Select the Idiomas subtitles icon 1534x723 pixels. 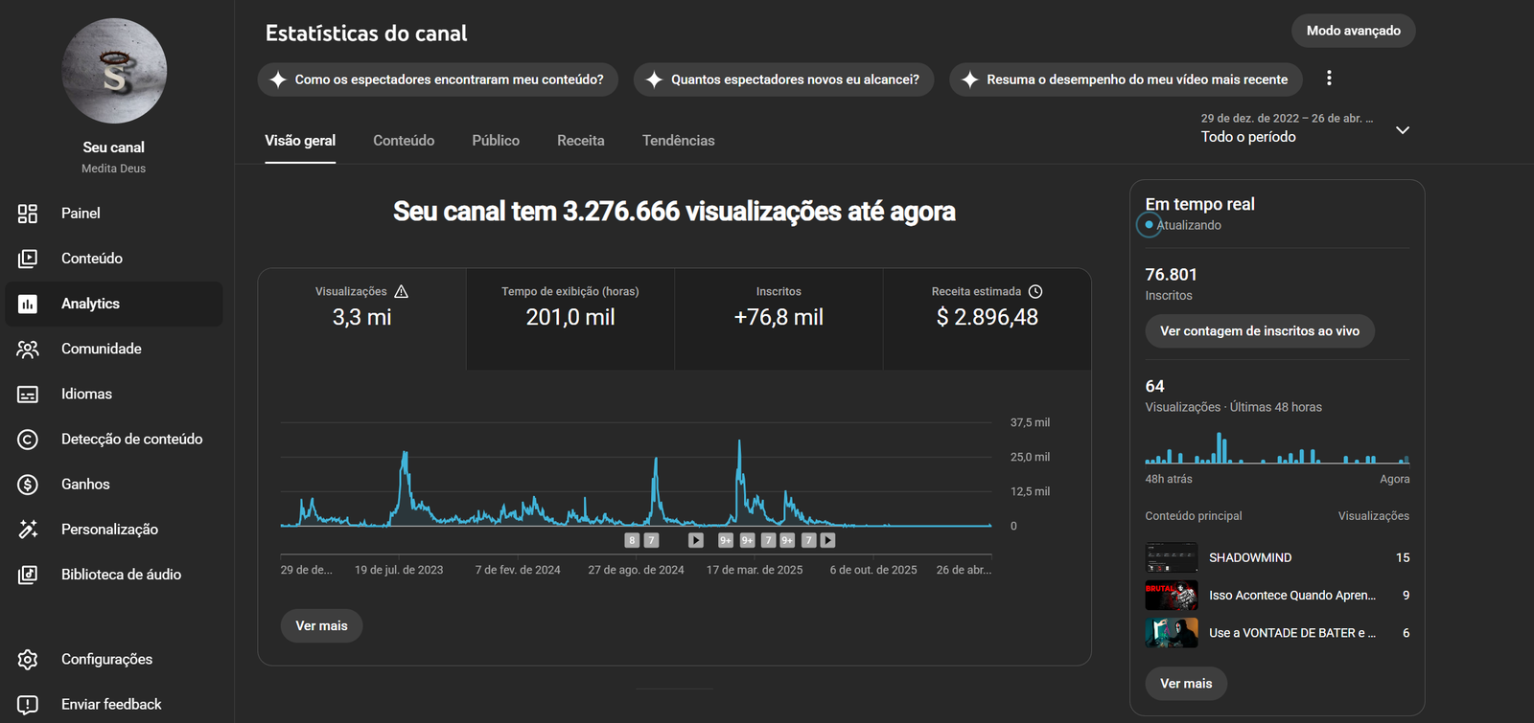tap(28, 395)
